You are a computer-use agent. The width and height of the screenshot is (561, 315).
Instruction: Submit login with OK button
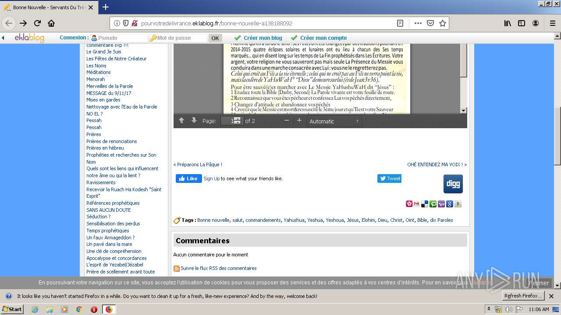[x=215, y=38]
